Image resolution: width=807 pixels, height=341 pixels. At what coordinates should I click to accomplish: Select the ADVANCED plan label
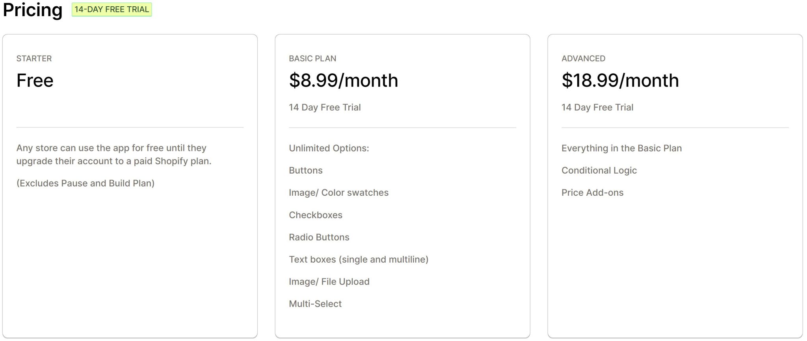tap(583, 58)
